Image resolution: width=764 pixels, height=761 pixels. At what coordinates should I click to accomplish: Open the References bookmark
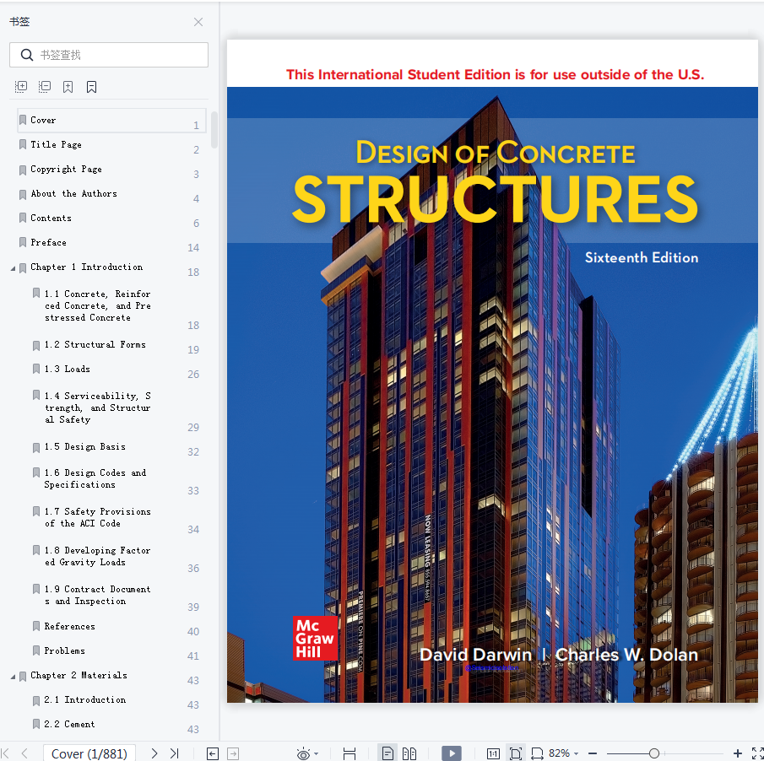(70, 626)
